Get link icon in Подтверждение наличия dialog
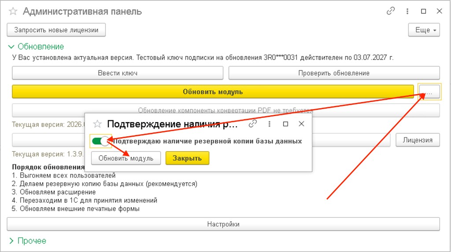The image size is (451, 252). 252,124
